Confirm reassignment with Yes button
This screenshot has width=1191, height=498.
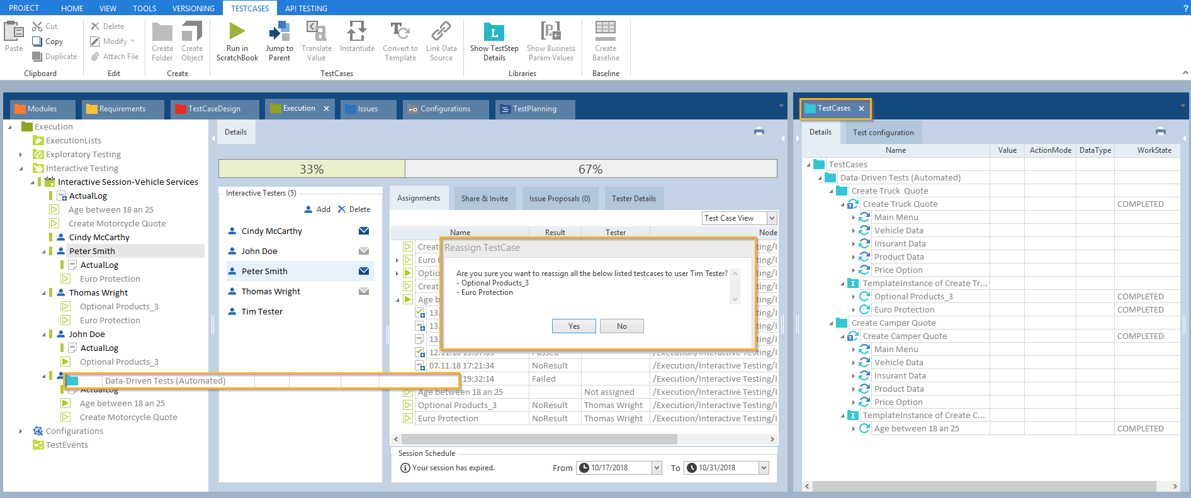point(573,326)
